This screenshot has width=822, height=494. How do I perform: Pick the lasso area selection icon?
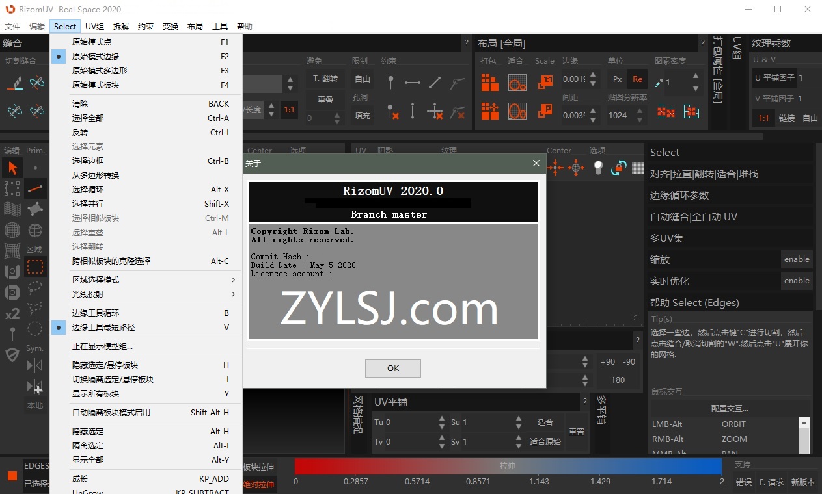point(35,287)
